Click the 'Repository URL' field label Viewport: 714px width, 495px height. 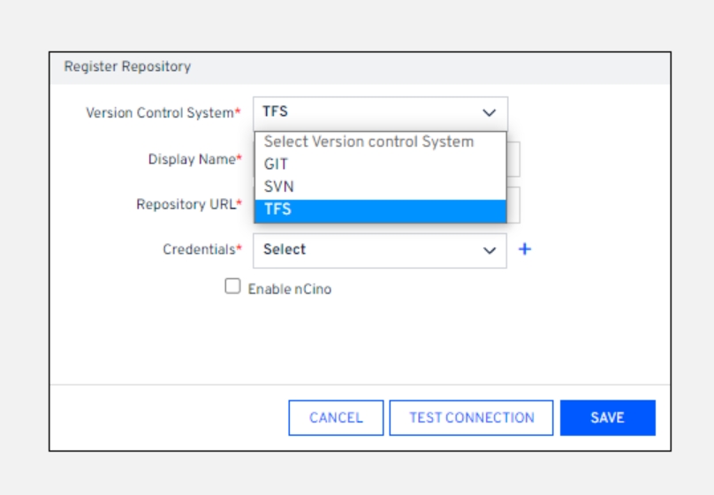pyautogui.click(x=186, y=204)
